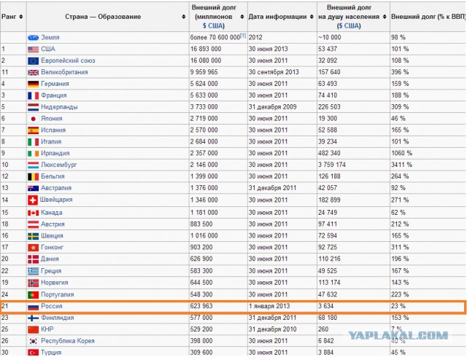Open the США country link

48,49
